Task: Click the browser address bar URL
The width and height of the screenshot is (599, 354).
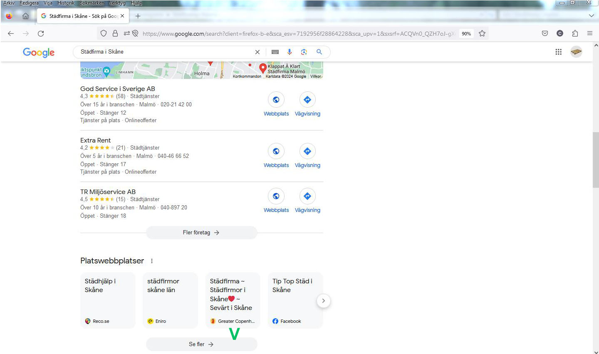Action: click(x=299, y=34)
